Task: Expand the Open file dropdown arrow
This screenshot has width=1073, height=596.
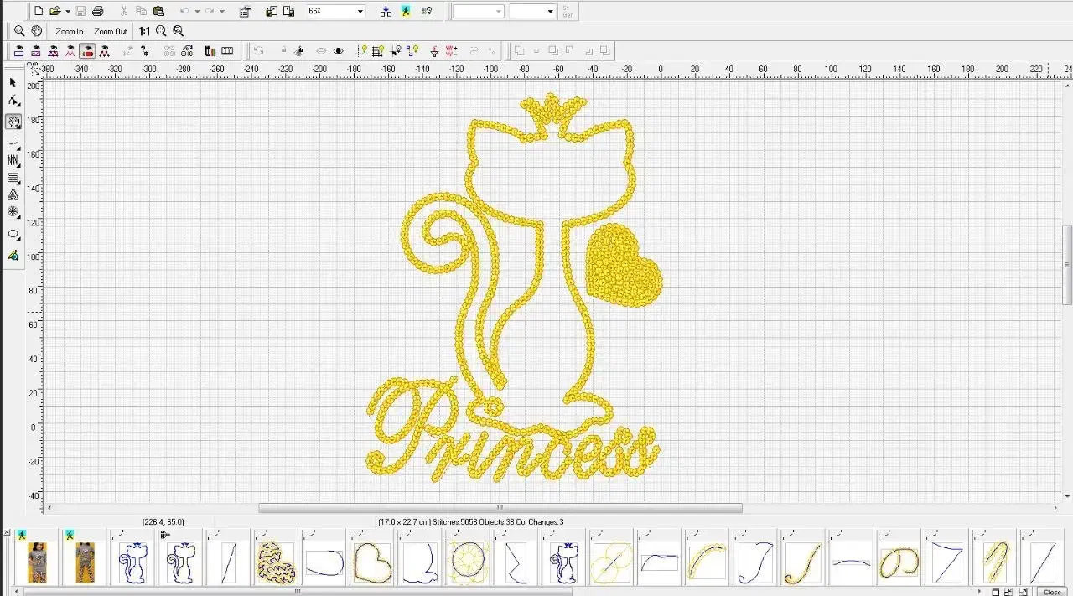Action: click(68, 12)
